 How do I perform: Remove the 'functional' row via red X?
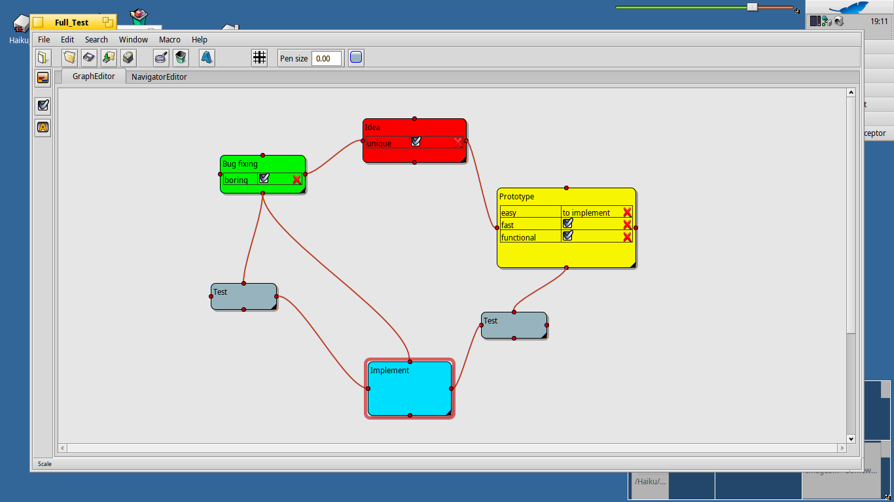point(627,237)
